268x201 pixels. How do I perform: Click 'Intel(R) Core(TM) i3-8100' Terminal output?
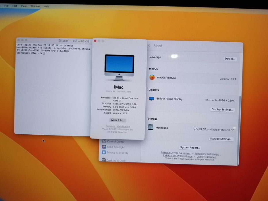coord(43,51)
